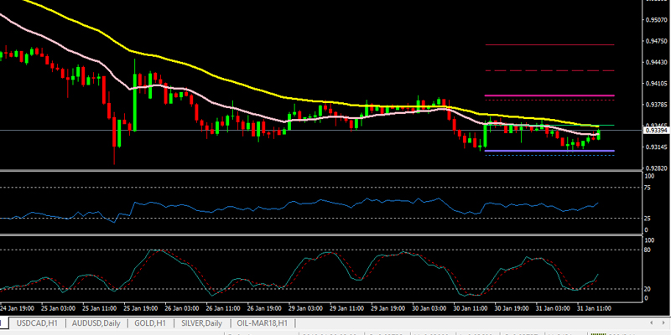Switch to the USDCAD,H1 chart tab
The height and width of the screenshot is (335, 671).
click(35, 323)
